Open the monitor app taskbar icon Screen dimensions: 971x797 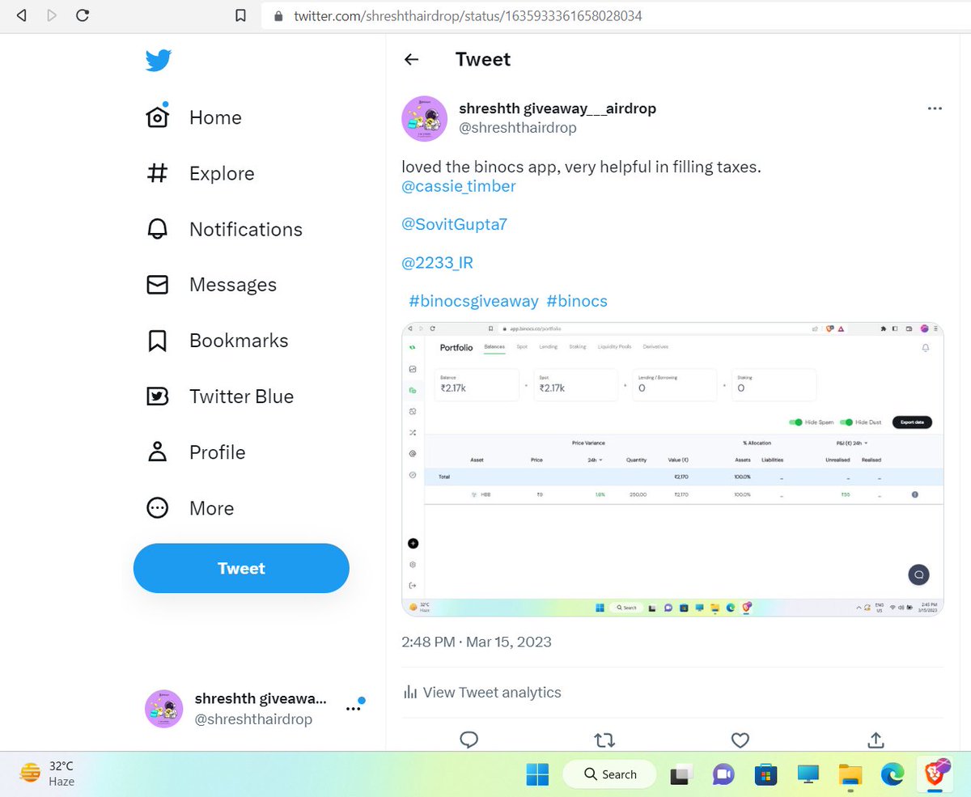pos(808,774)
